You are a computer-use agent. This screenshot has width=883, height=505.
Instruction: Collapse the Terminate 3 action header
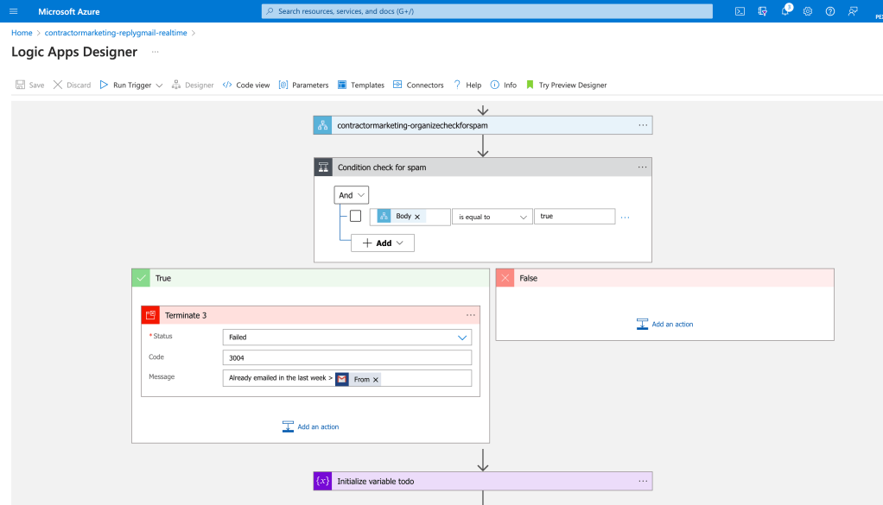pos(310,315)
